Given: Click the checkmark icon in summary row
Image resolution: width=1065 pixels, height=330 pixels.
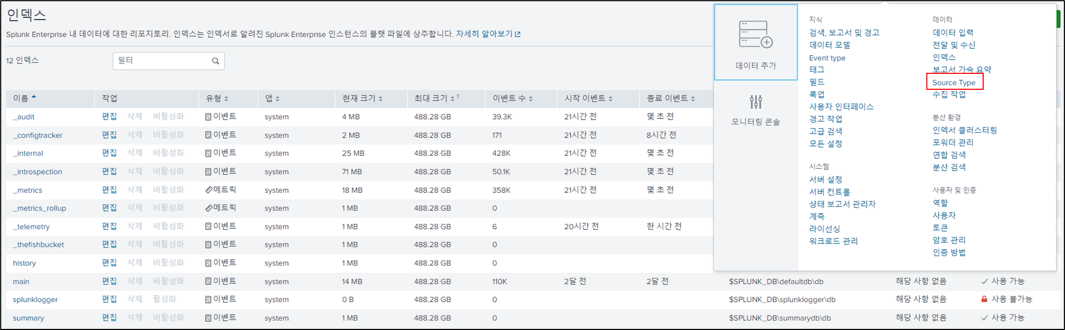Looking at the screenshot, I should point(984,318).
